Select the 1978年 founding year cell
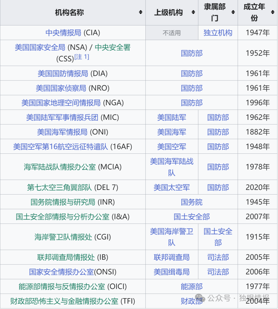 point(258,167)
